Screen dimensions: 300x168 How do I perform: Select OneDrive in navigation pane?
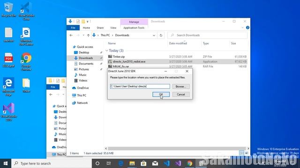click(x=82, y=88)
